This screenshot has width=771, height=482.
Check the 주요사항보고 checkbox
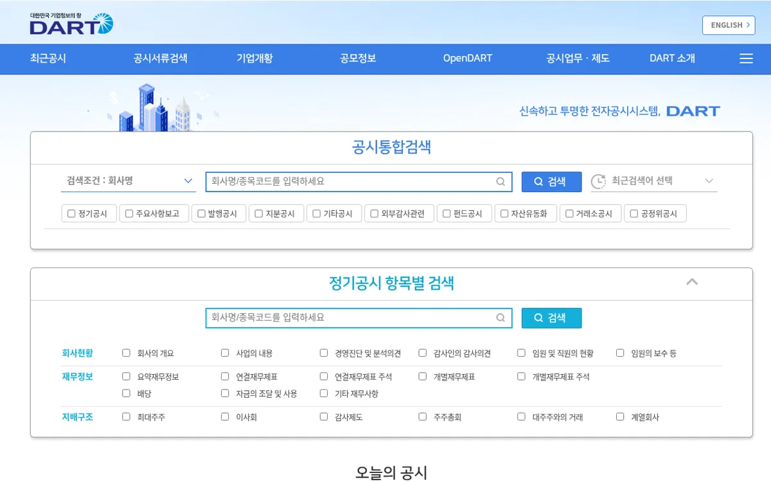coord(129,214)
